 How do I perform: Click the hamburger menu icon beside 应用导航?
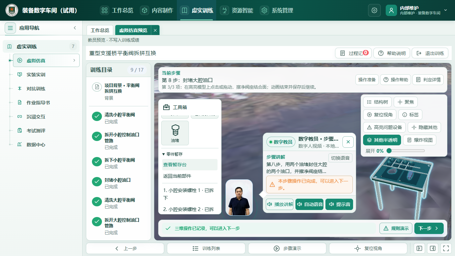coord(10,28)
